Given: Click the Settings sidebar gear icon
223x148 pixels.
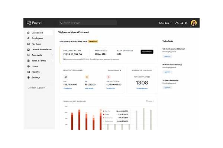Looking at the screenshot, I should coord(29,77).
